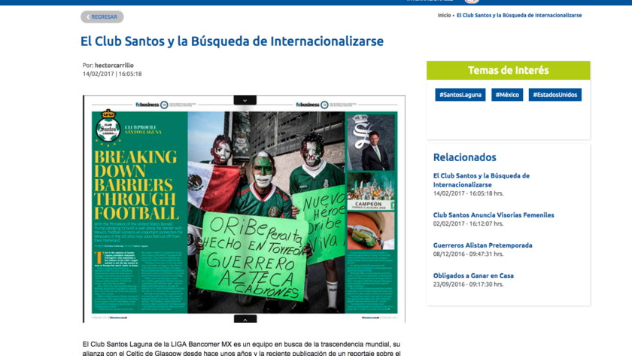Click the article title breadcrumb link
The height and width of the screenshot is (356, 632).
click(518, 15)
